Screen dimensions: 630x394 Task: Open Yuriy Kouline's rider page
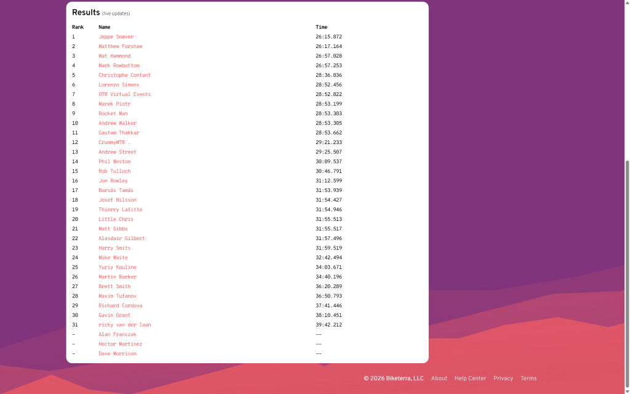click(x=118, y=268)
